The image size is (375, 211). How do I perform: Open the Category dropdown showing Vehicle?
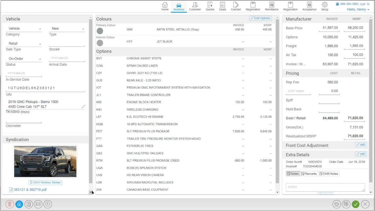click(x=24, y=29)
